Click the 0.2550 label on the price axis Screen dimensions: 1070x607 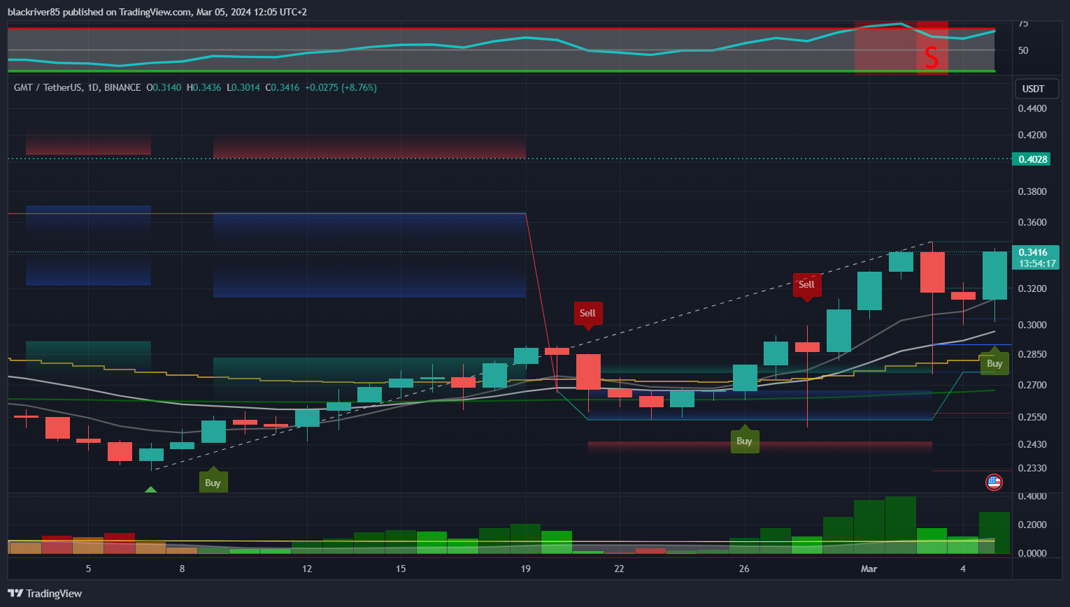pos(1032,417)
